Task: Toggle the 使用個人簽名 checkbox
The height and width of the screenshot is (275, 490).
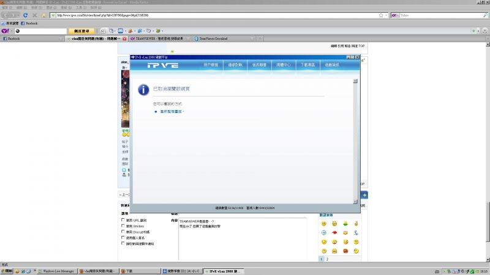Action: tap(123, 238)
